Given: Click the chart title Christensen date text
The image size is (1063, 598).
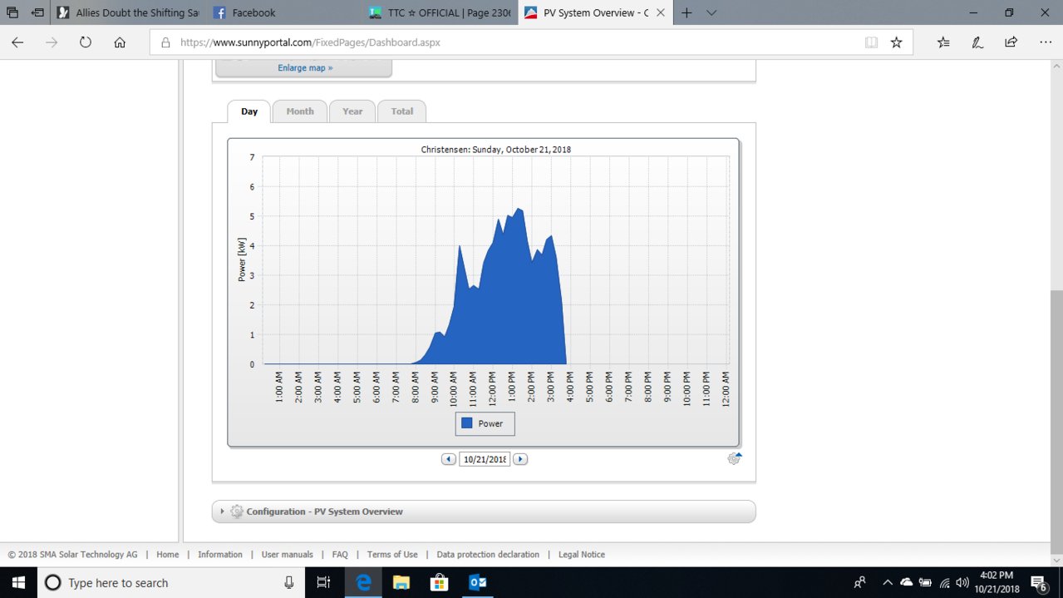Looking at the screenshot, I should pyautogui.click(x=496, y=150).
